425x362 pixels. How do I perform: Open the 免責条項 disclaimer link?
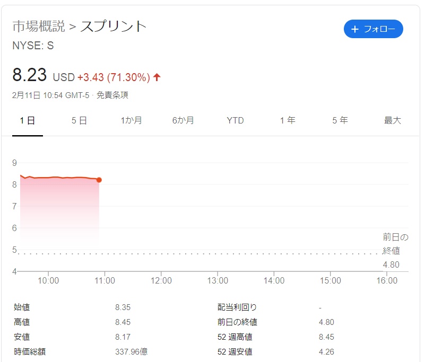pyautogui.click(x=112, y=95)
